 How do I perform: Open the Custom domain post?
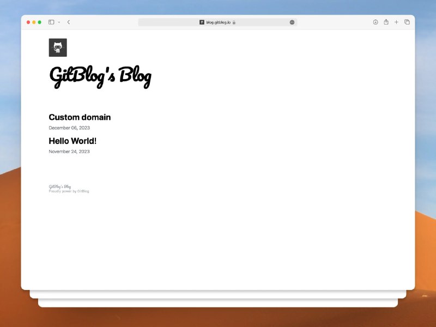(80, 117)
